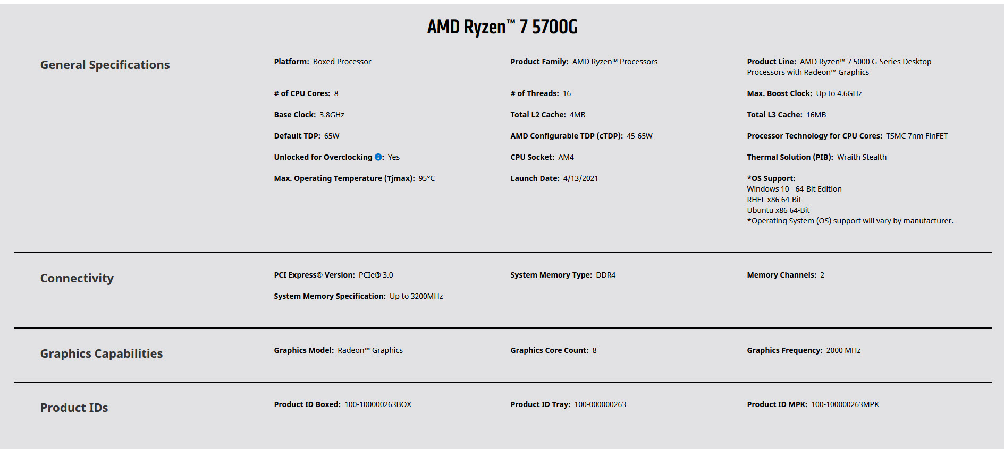Click the Up to 3200MHz memory specification

pos(416,296)
